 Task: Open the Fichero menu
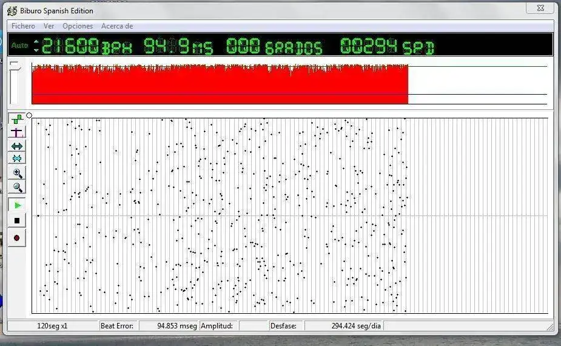23,26
